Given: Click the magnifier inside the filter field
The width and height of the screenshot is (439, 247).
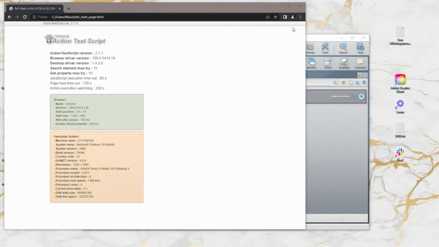Looking at the screenshot, I should tap(335, 83).
